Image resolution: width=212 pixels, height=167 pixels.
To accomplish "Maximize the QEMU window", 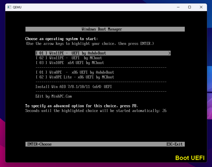I will [190, 7].
